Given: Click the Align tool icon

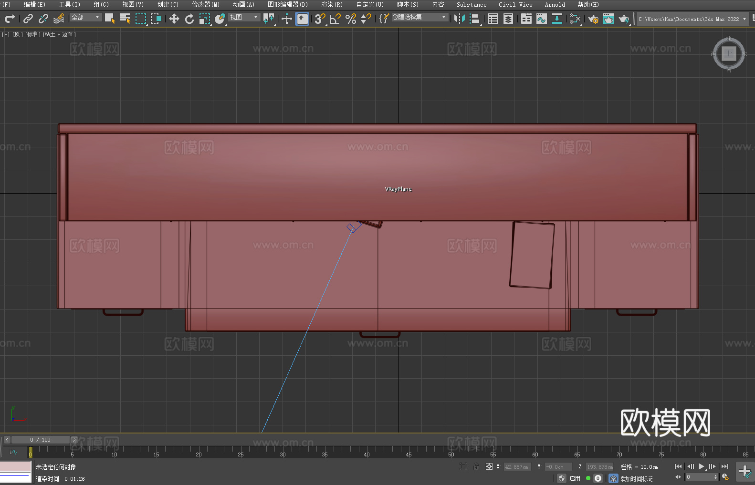Looking at the screenshot, I should point(475,19).
